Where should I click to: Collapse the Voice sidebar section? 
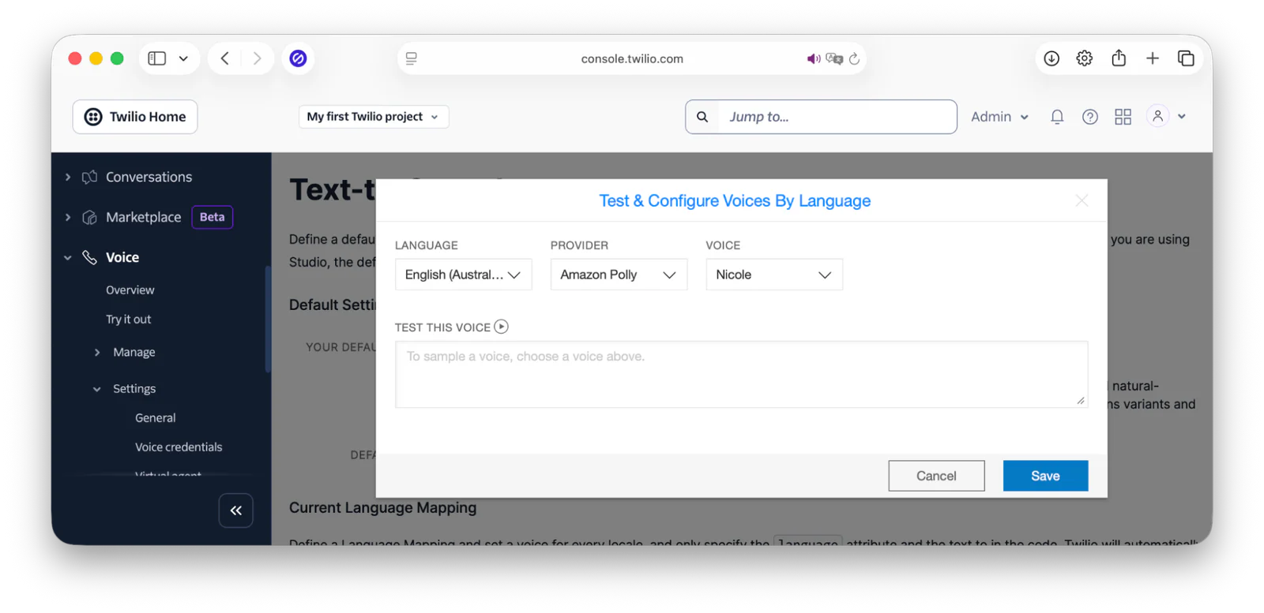(x=68, y=257)
